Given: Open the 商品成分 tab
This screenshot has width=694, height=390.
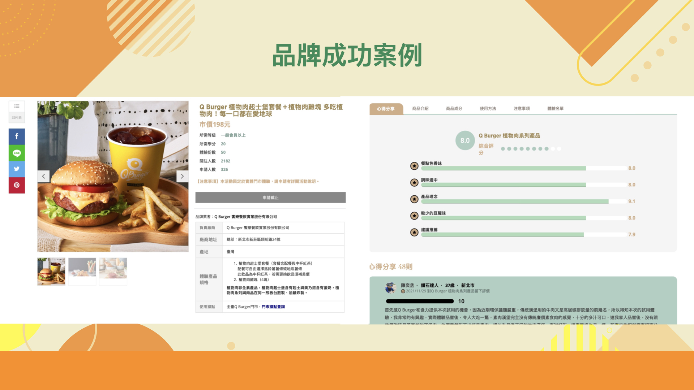Looking at the screenshot, I should tap(454, 108).
